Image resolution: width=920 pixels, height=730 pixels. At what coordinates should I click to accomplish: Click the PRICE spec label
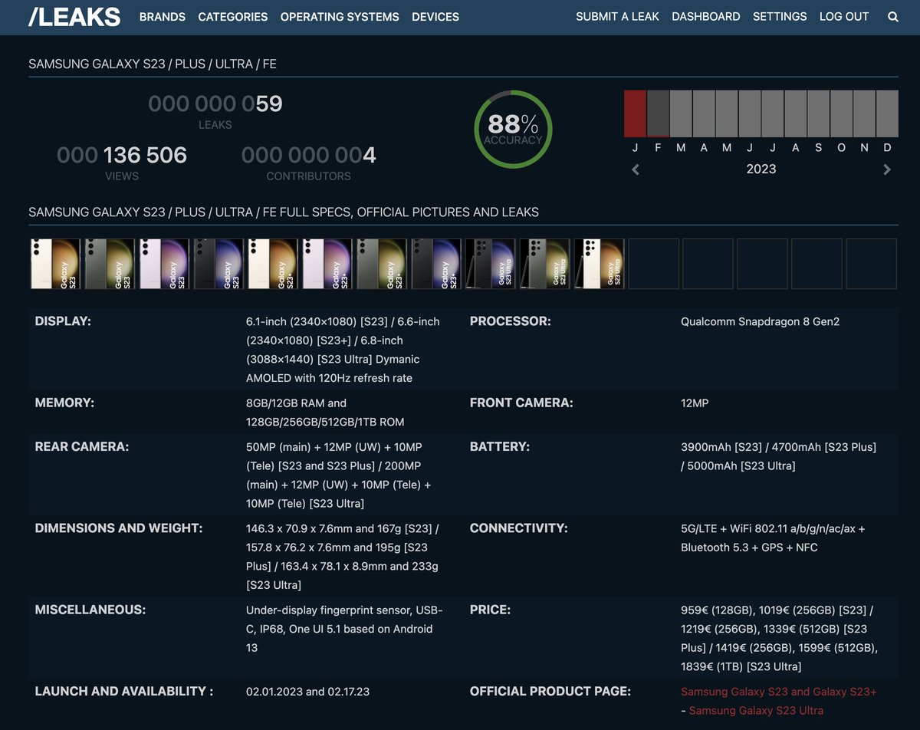[x=491, y=610]
